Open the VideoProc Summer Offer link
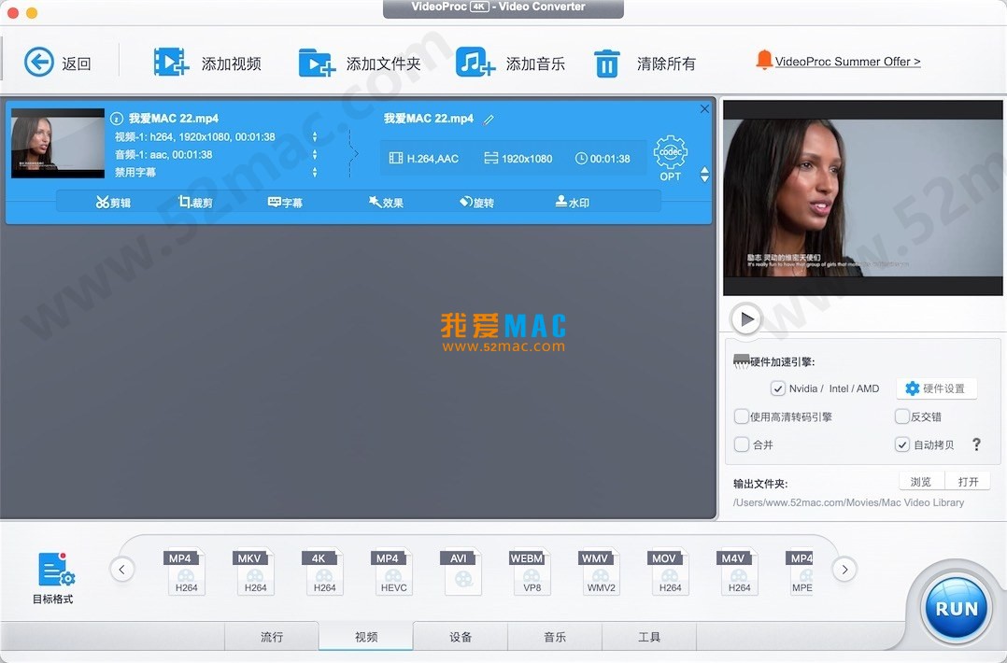The width and height of the screenshot is (1007, 663). tap(847, 62)
